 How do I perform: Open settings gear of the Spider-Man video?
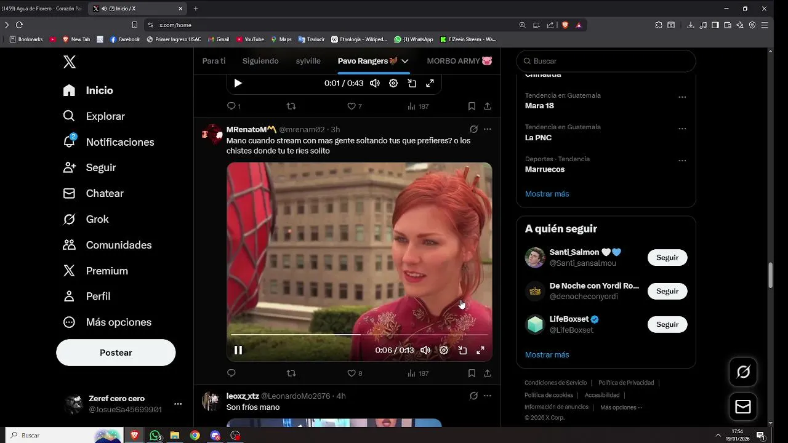(x=444, y=350)
